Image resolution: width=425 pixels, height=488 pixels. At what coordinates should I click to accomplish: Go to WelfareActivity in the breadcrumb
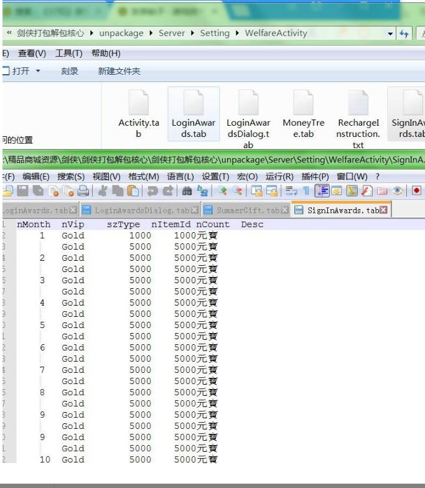(x=276, y=33)
